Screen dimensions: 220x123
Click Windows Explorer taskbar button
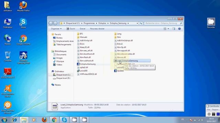coord(24,120)
